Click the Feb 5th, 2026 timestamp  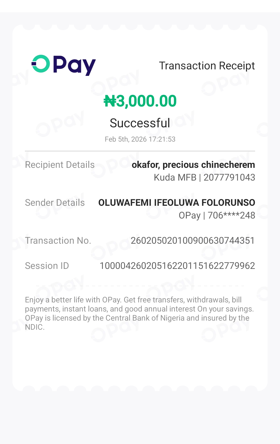140,139
